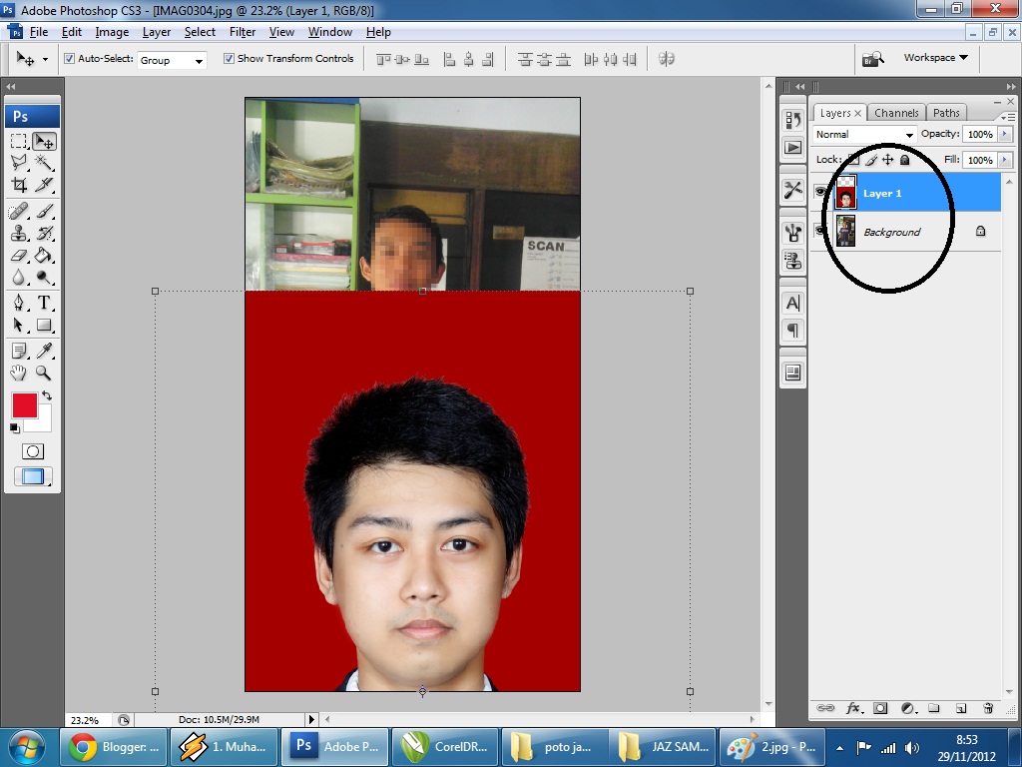Viewport: 1022px width, 767px height.
Task: Select the Clone Stamp tool
Action: [19, 233]
